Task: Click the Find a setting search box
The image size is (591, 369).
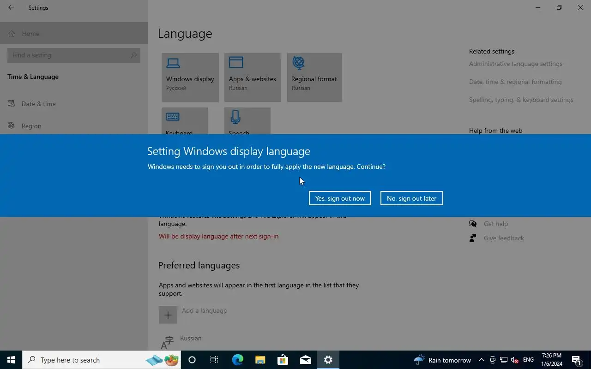Action: [x=74, y=55]
